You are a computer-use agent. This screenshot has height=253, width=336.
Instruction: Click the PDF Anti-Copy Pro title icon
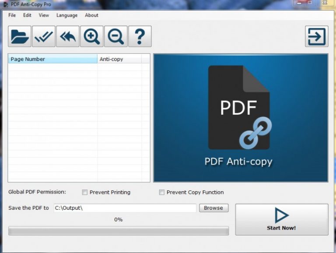pos(6,4)
